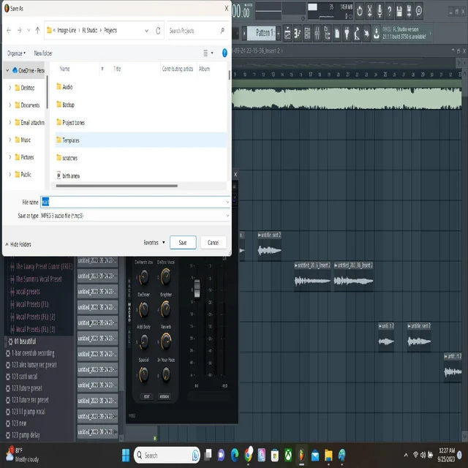Open the playlist view icon in FL Studio toolbar
The width and height of the screenshot is (468, 468).
(287, 33)
